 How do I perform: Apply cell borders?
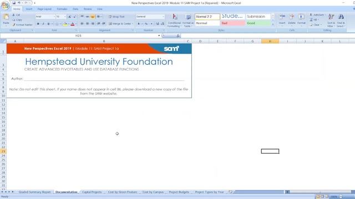(x=57, y=24)
